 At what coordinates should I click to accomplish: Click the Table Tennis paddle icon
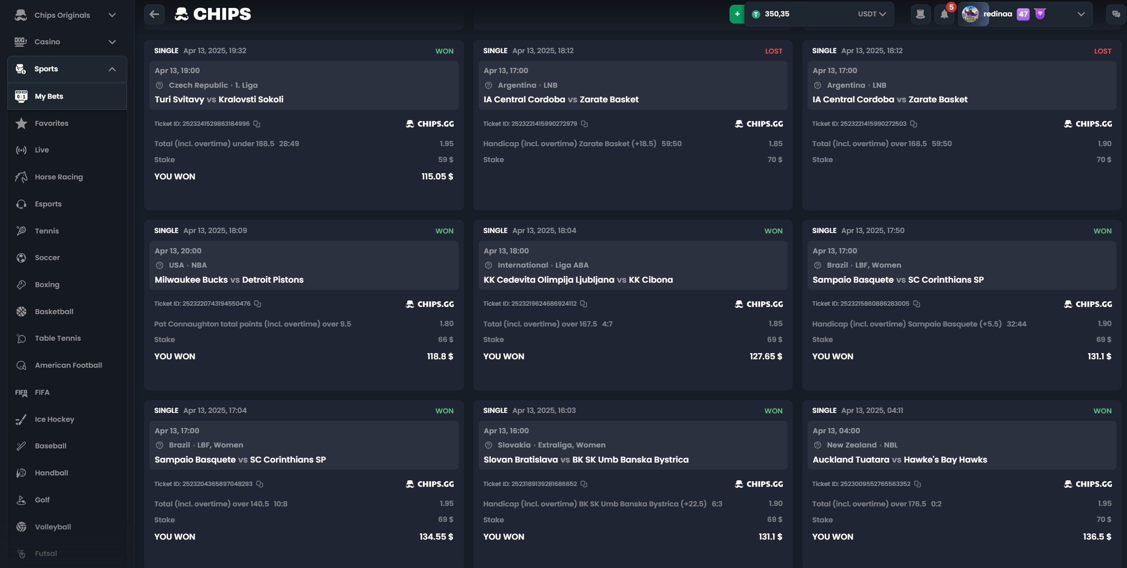pyautogui.click(x=21, y=338)
